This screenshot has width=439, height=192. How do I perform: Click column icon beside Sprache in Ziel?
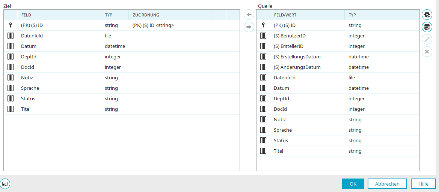pyautogui.click(x=11, y=88)
